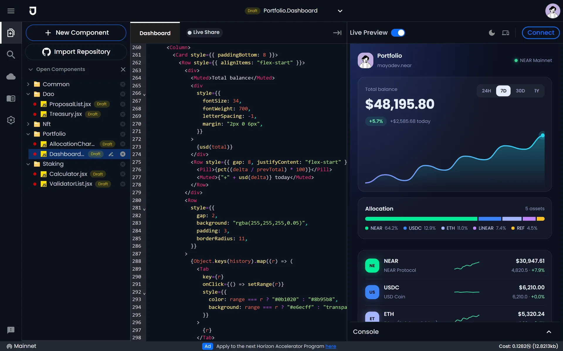Open the user profile avatar
The width and height of the screenshot is (563, 351).
[x=552, y=11]
